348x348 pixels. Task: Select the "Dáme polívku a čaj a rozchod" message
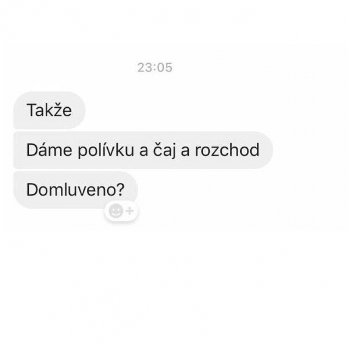143,150
